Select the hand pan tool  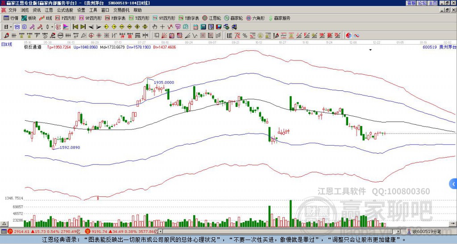155,27
